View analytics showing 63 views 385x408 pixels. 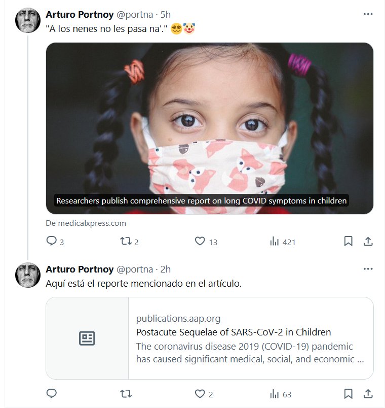pos(275,394)
